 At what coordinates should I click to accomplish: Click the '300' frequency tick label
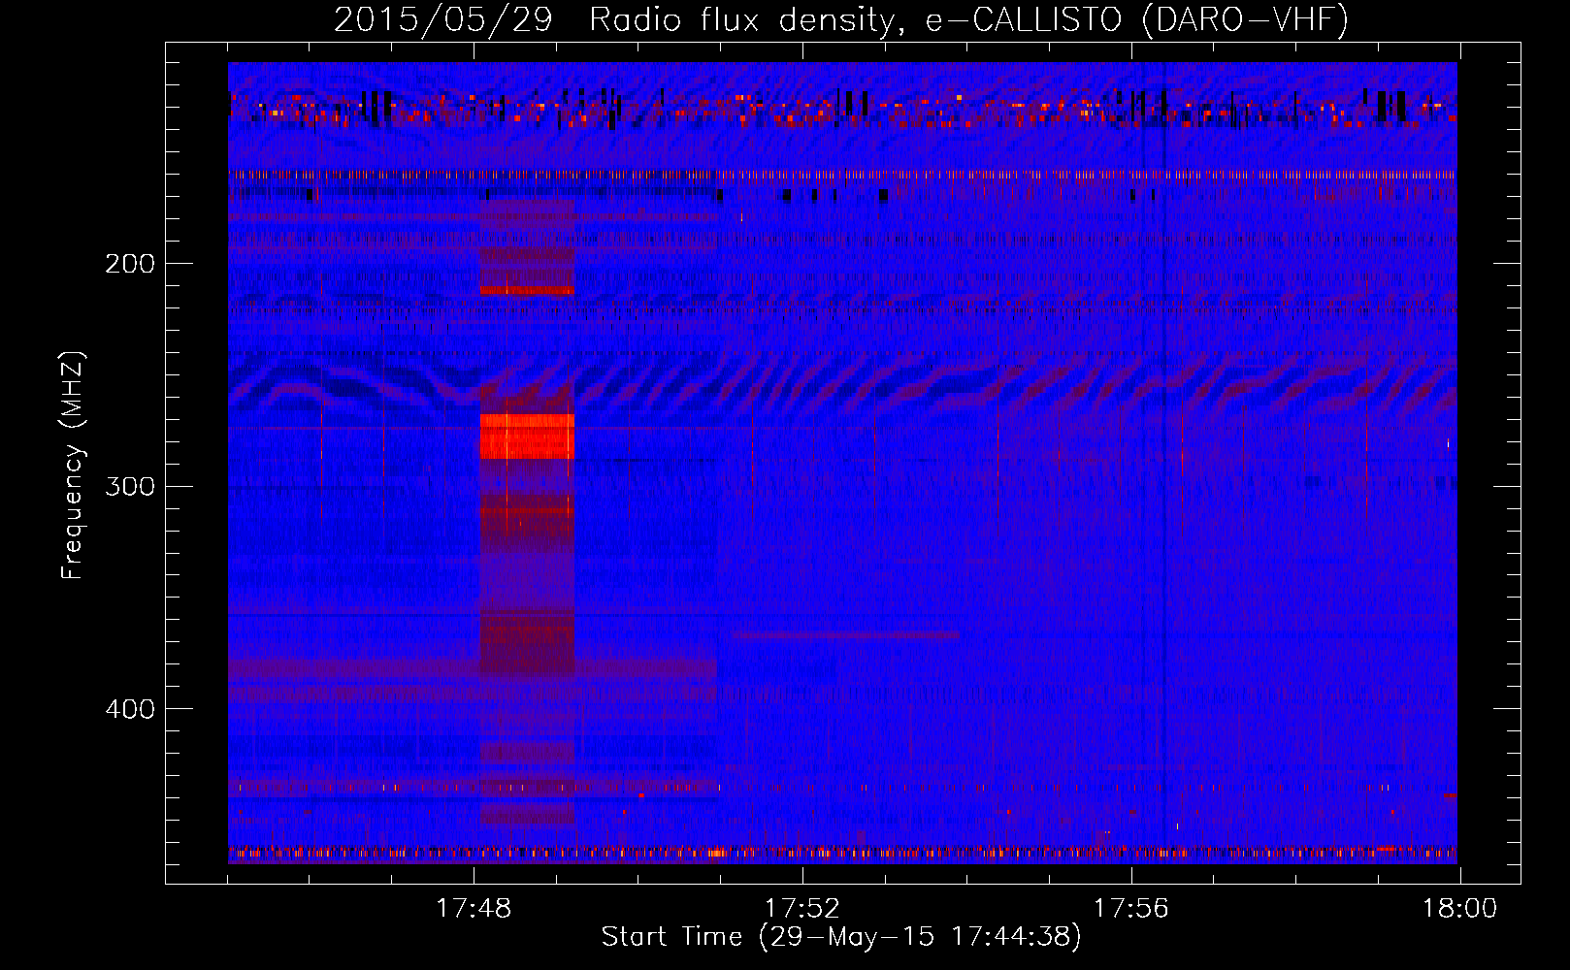130,486
